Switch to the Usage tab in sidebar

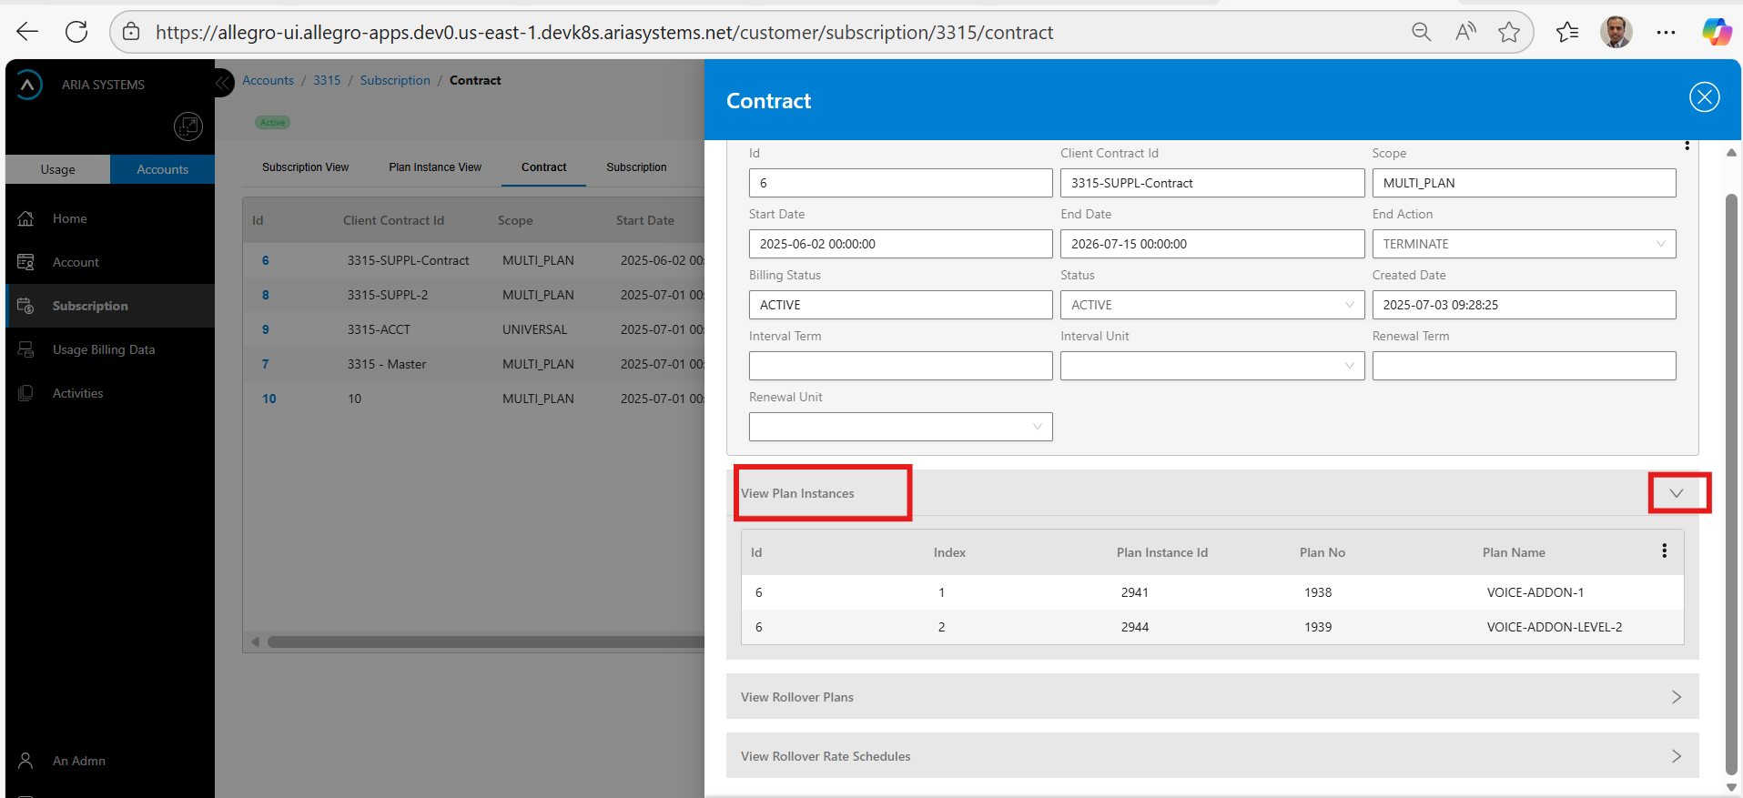[x=57, y=169]
